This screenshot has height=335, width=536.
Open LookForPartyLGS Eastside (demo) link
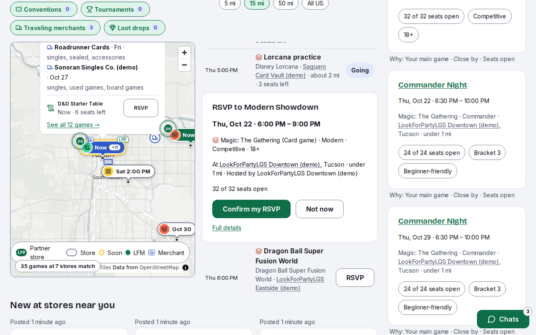[x=290, y=283]
